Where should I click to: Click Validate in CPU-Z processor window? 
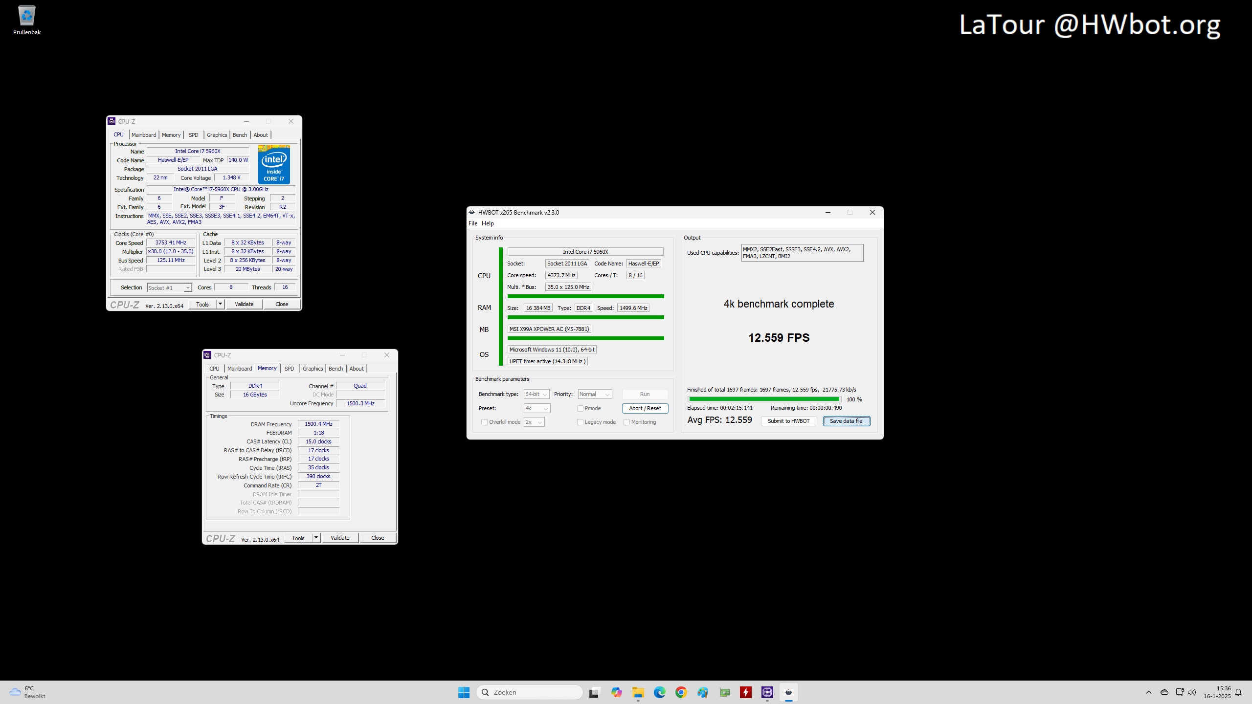point(244,304)
